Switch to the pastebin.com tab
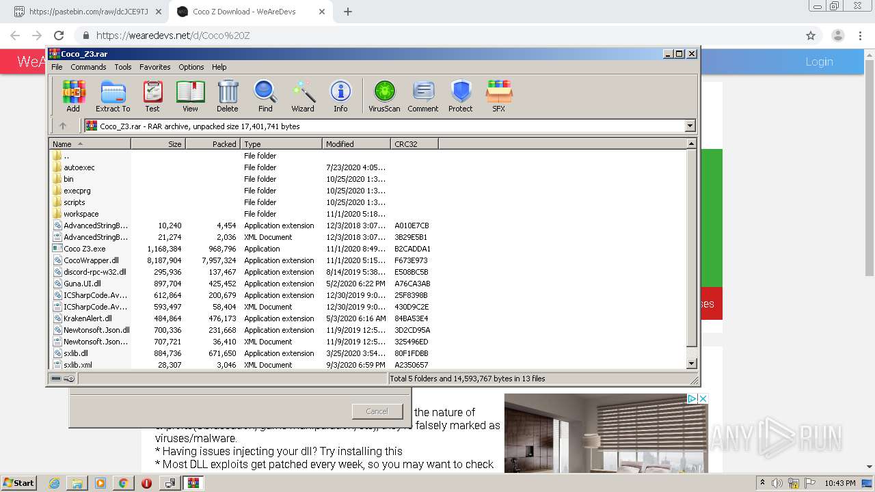875x492 pixels. point(88,12)
